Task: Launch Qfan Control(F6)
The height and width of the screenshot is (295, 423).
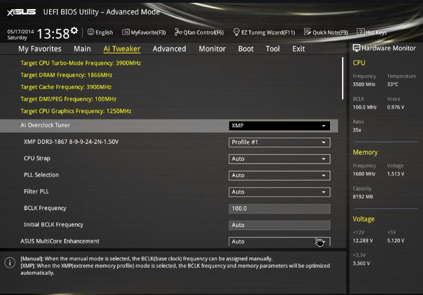Action: pos(199,32)
